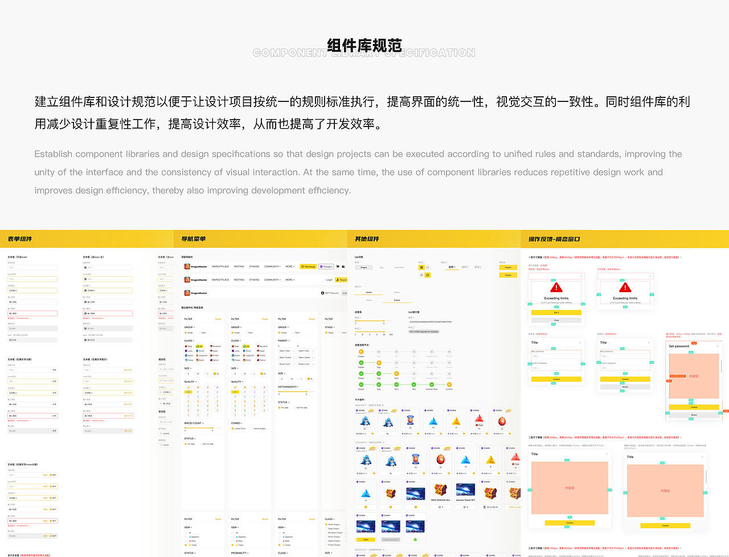Click grey Close button under Got it

point(556,320)
